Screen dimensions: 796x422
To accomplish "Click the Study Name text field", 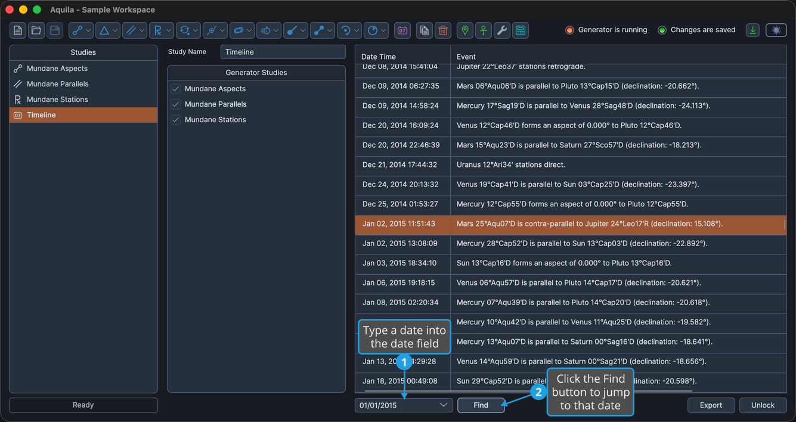I will (x=283, y=52).
